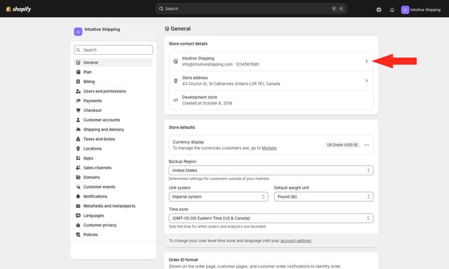The image size is (449, 269).
Task: Click the Notifications bell icon in sidebar
Action: pyautogui.click(x=78, y=196)
